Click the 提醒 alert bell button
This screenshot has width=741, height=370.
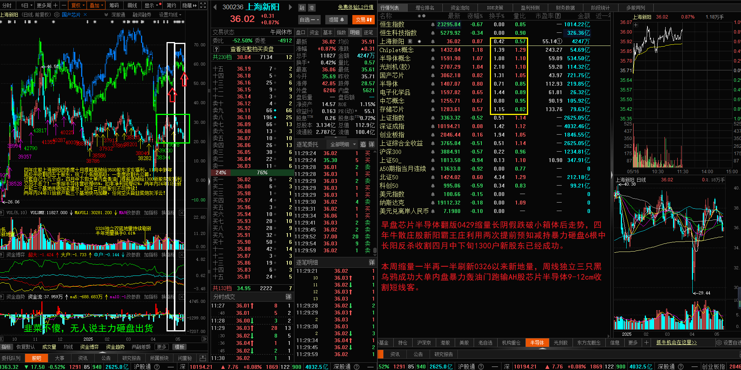[x=336, y=20]
